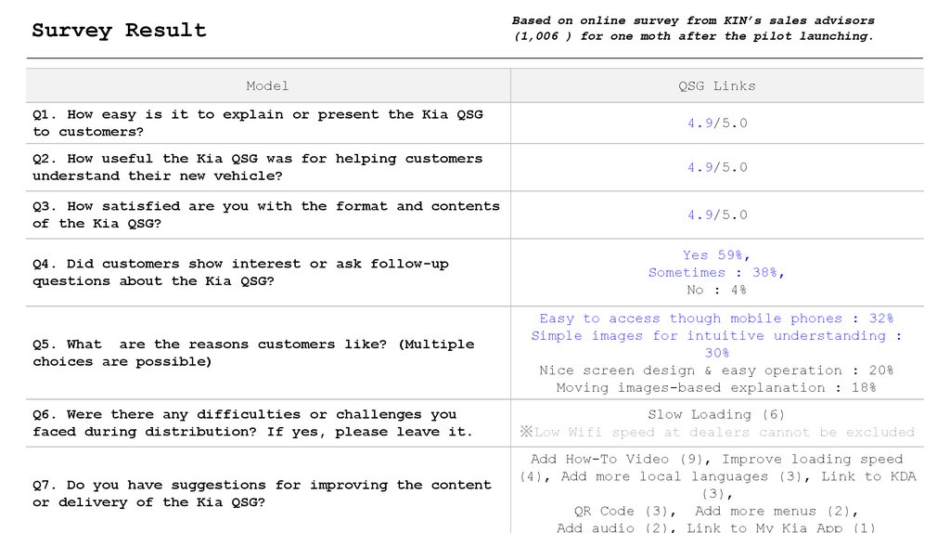This screenshot has height=533, width=950.
Task: Select the 'Low Wifi speed at dealers' note
Action: (x=717, y=433)
